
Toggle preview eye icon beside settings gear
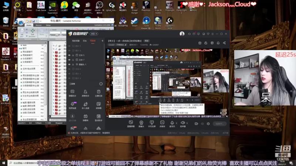pos(202,124)
